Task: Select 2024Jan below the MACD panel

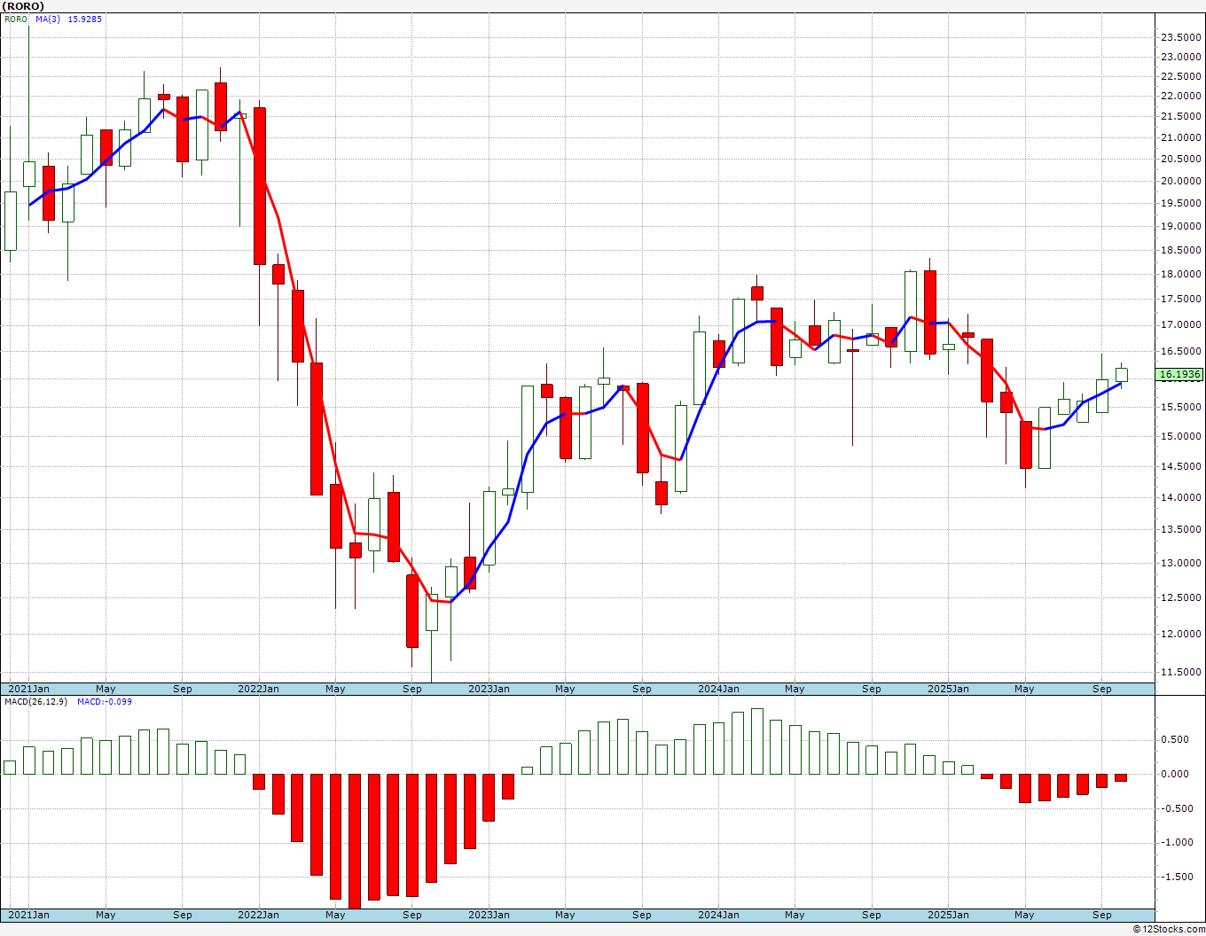Action: click(718, 915)
